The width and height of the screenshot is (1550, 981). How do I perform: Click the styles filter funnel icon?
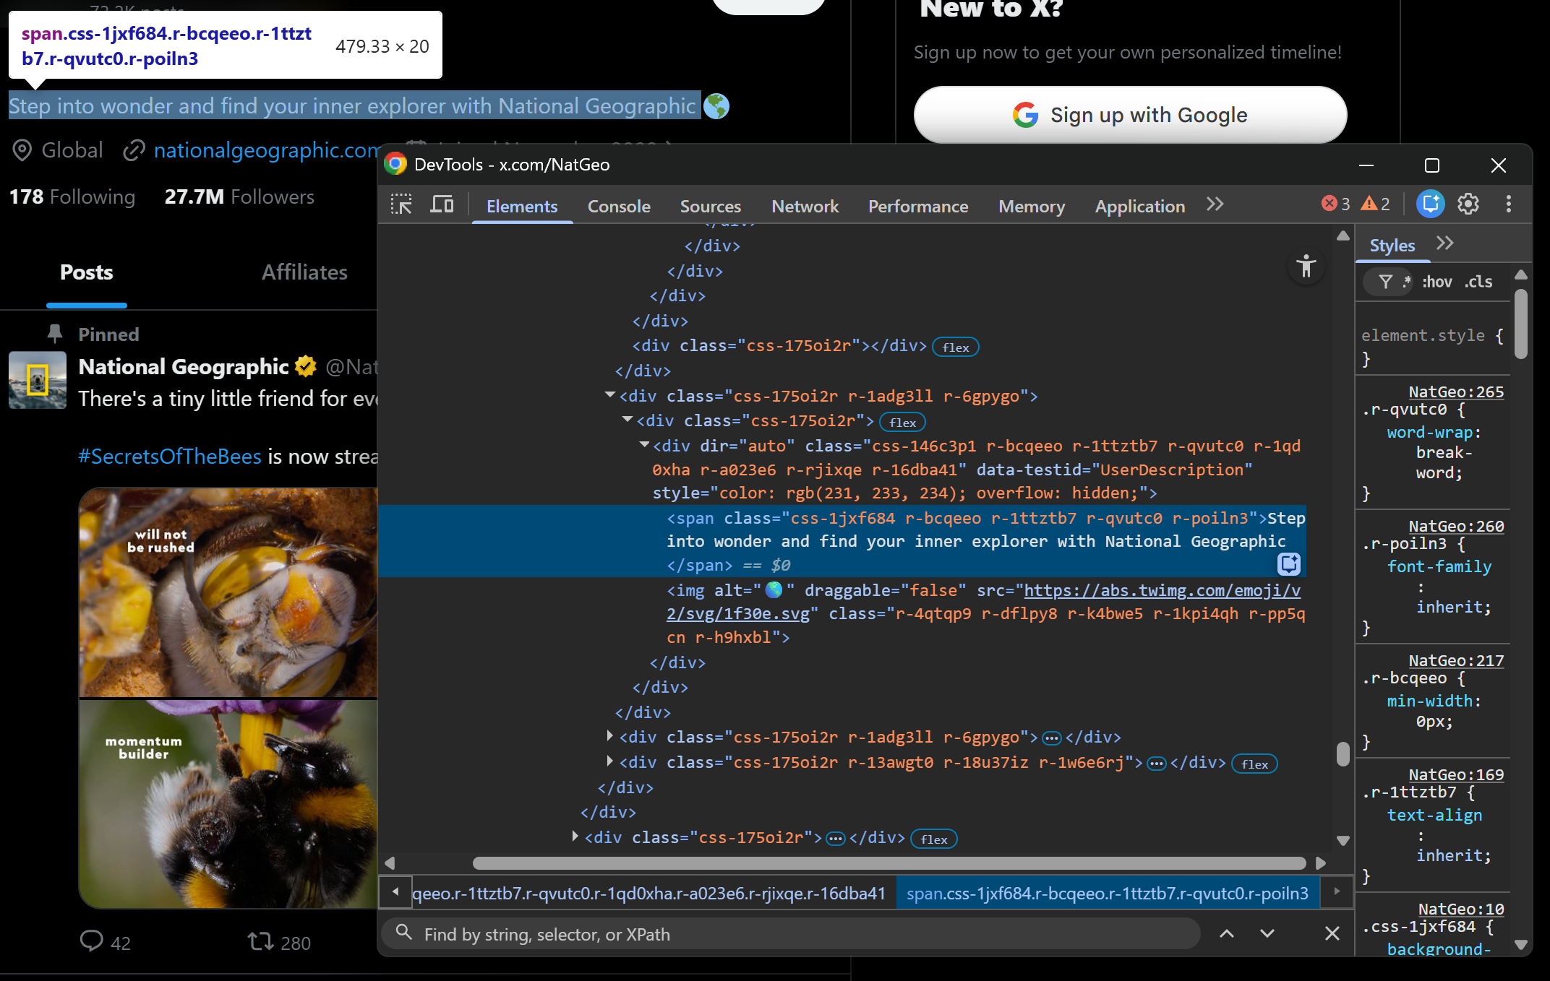(1385, 282)
